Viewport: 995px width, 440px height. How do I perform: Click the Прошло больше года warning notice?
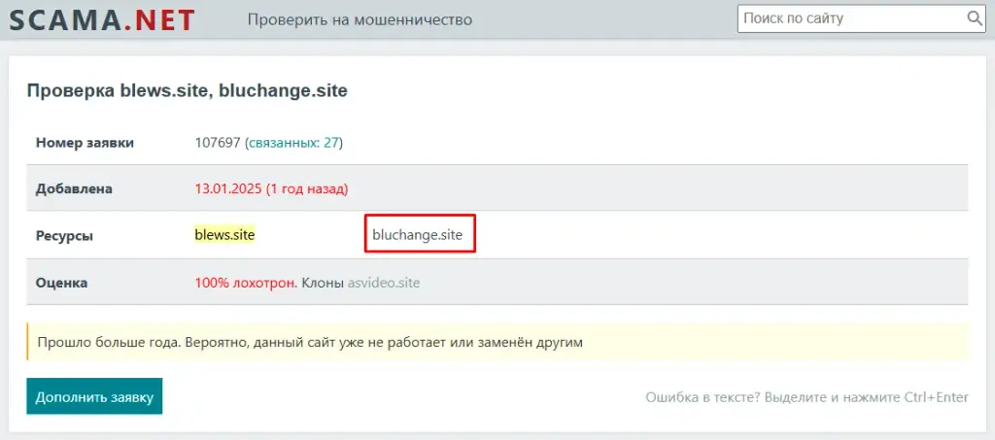coord(497,342)
